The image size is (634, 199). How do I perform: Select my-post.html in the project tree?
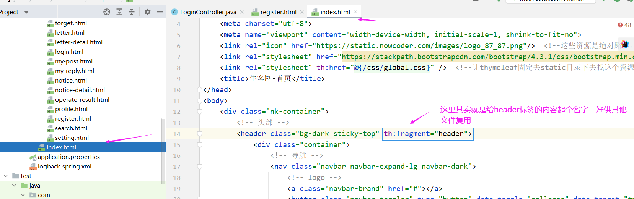(x=74, y=61)
